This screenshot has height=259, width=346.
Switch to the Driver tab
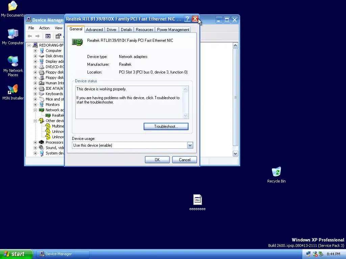112,30
